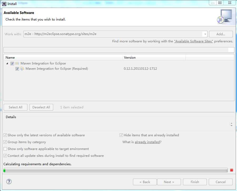
Task: Close the Install window
Action: pyautogui.click(x=230, y=3)
